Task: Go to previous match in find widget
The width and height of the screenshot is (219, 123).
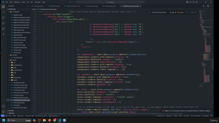Action: pos(186,12)
